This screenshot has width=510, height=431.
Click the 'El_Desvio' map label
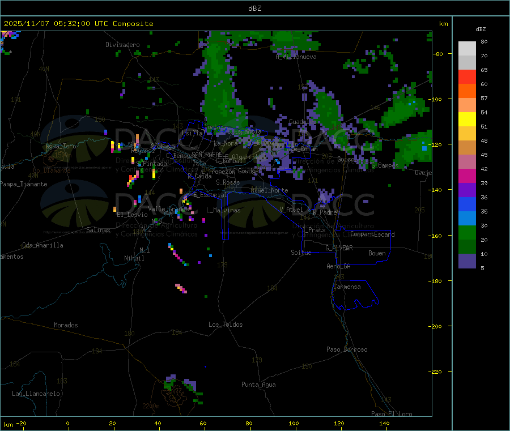[x=132, y=215]
